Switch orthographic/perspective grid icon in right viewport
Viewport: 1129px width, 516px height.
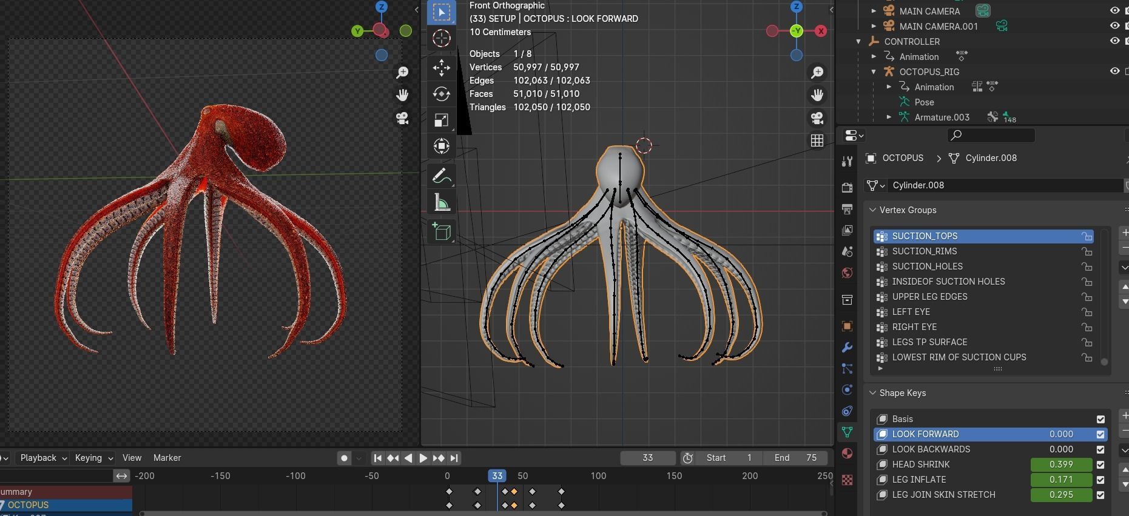(x=817, y=141)
